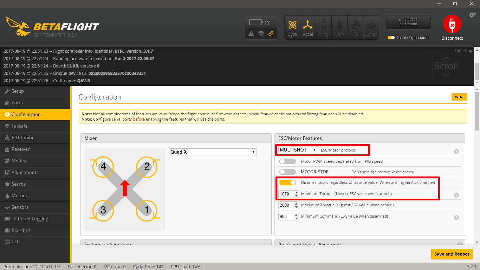Open the ESC/Motor protocol MULTISHOT dropdown

point(298,150)
